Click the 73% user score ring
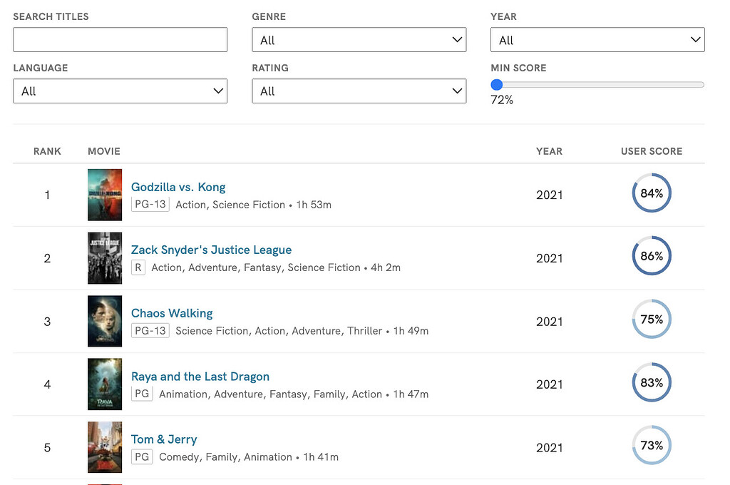Screen dimensions: 730x485 (x=652, y=446)
